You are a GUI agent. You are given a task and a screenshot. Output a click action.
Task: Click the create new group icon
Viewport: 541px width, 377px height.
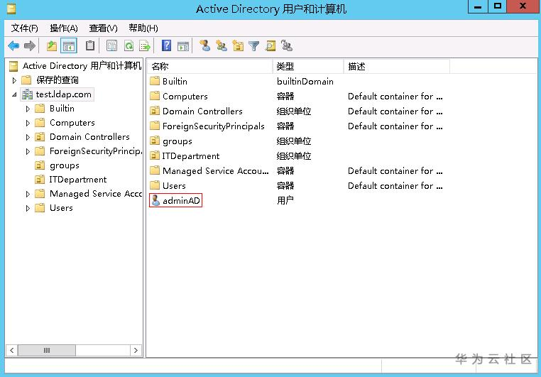[222, 46]
